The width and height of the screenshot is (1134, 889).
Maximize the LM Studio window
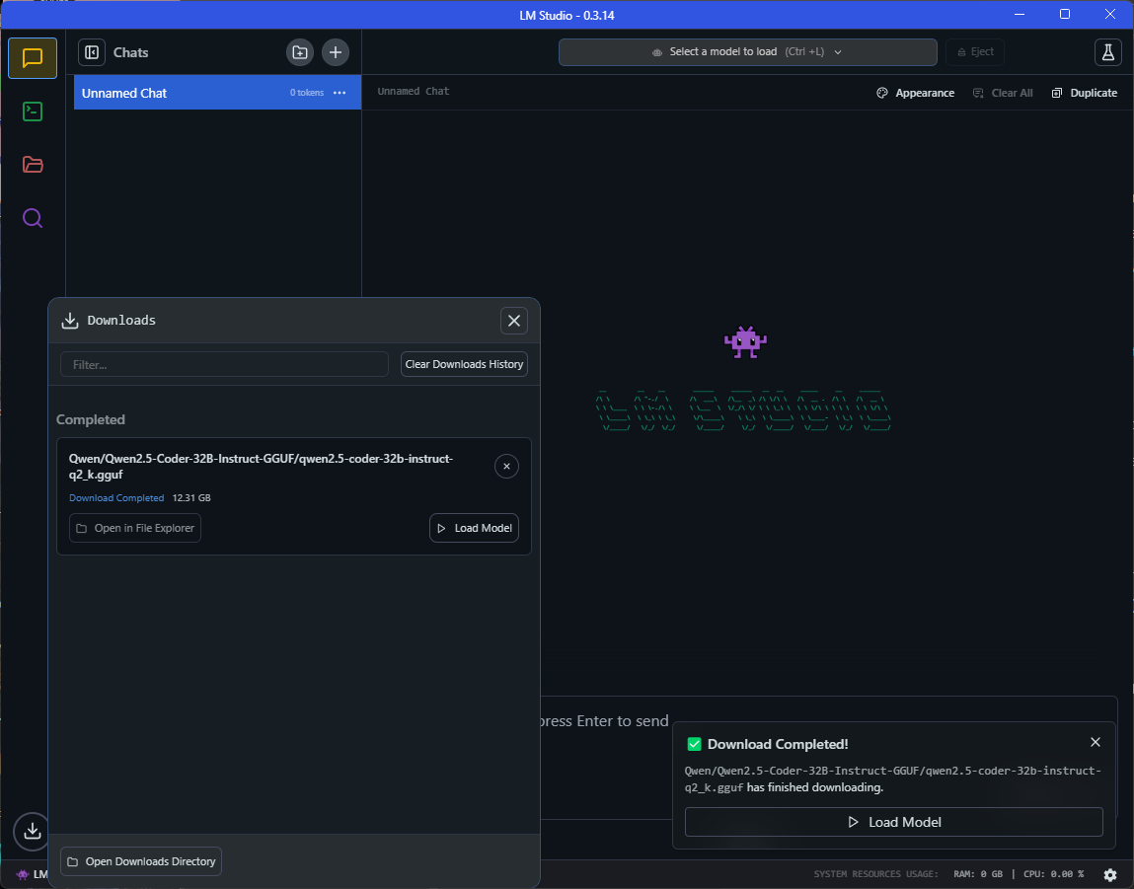tap(1065, 15)
